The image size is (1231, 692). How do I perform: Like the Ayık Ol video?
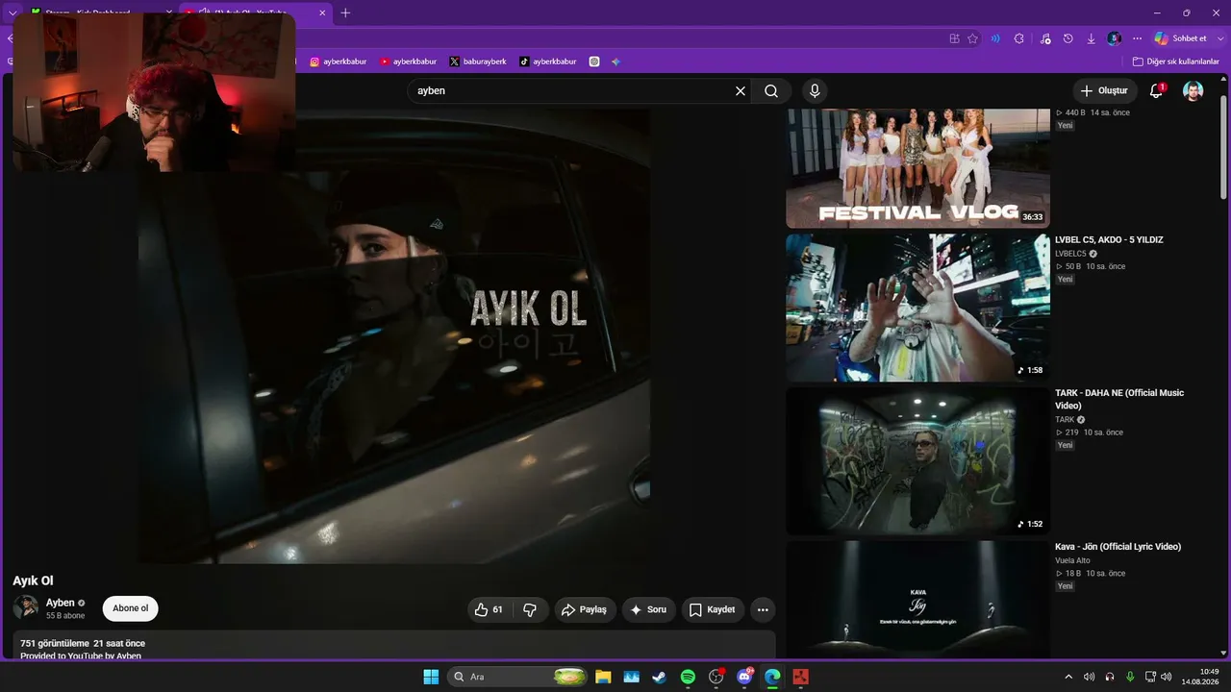coord(489,609)
